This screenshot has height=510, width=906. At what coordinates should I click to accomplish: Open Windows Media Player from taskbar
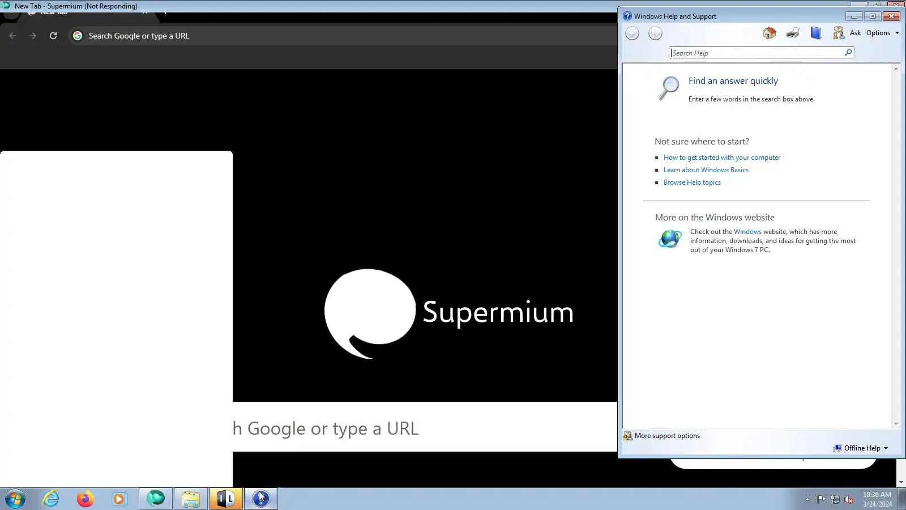click(119, 499)
